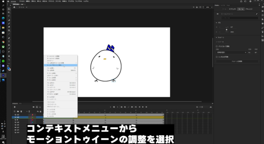The width and height of the screenshot is (264, 144).
Task: Select the Hand tool
Action: (x=9, y=56)
